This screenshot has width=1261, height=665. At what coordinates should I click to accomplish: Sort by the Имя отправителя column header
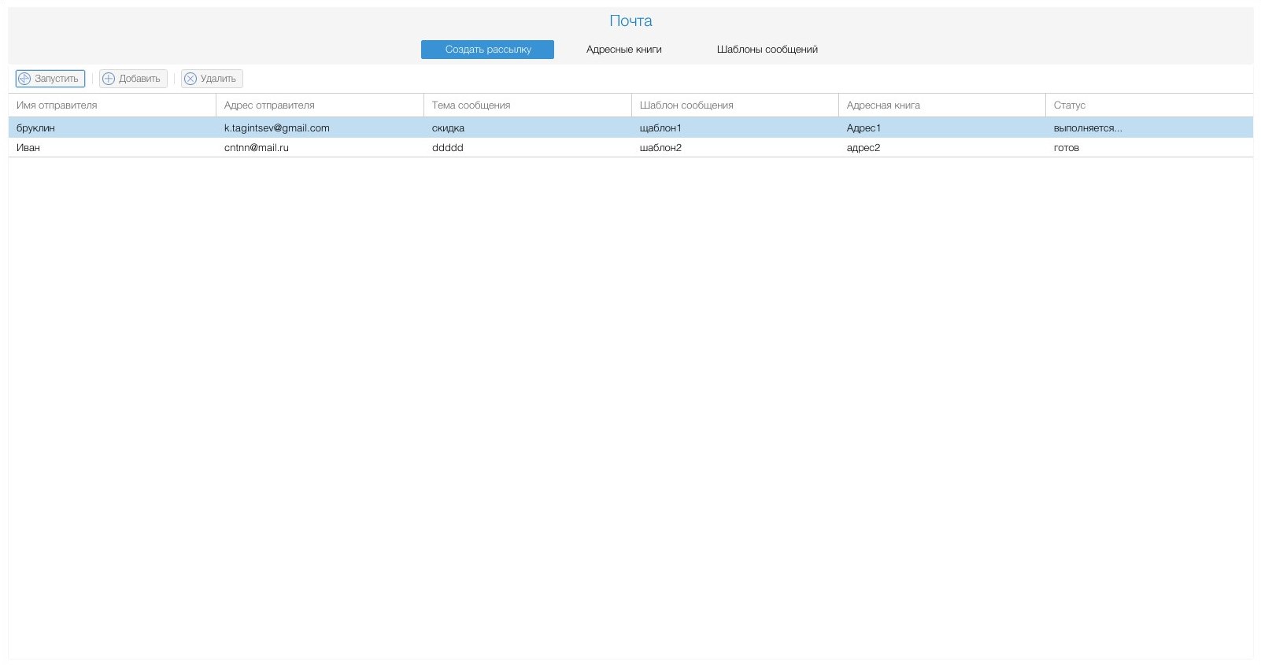tap(57, 105)
